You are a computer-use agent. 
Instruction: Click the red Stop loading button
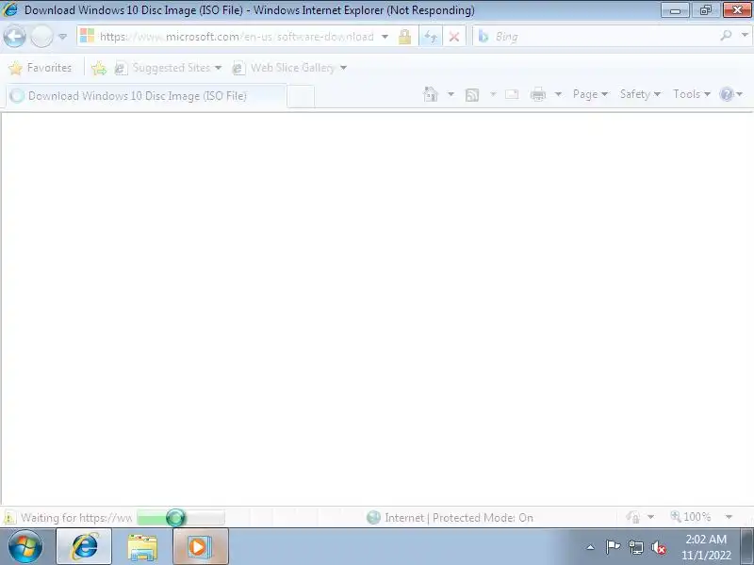point(454,37)
